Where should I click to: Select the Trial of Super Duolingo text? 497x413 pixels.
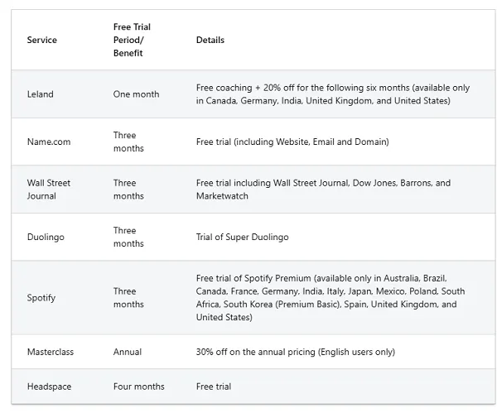pyautogui.click(x=243, y=237)
